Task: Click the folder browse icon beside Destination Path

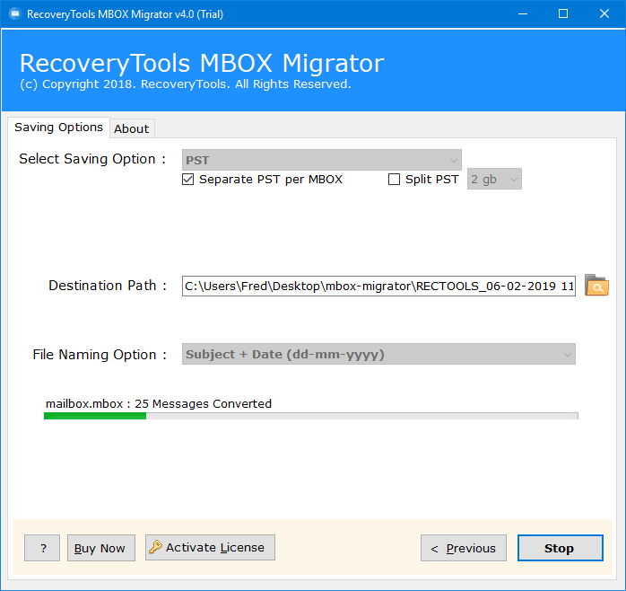Action: 596,285
